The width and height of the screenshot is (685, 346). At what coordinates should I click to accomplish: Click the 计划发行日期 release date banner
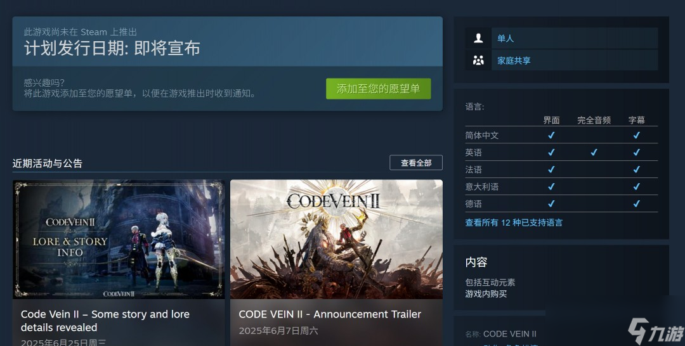pyautogui.click(x=227, y=41)
